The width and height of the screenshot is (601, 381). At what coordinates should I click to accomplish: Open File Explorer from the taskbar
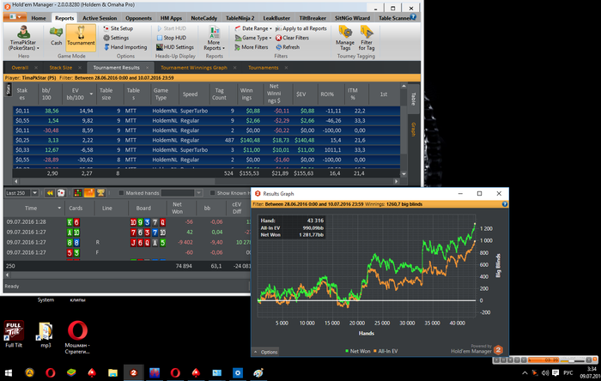coord(112,372)
